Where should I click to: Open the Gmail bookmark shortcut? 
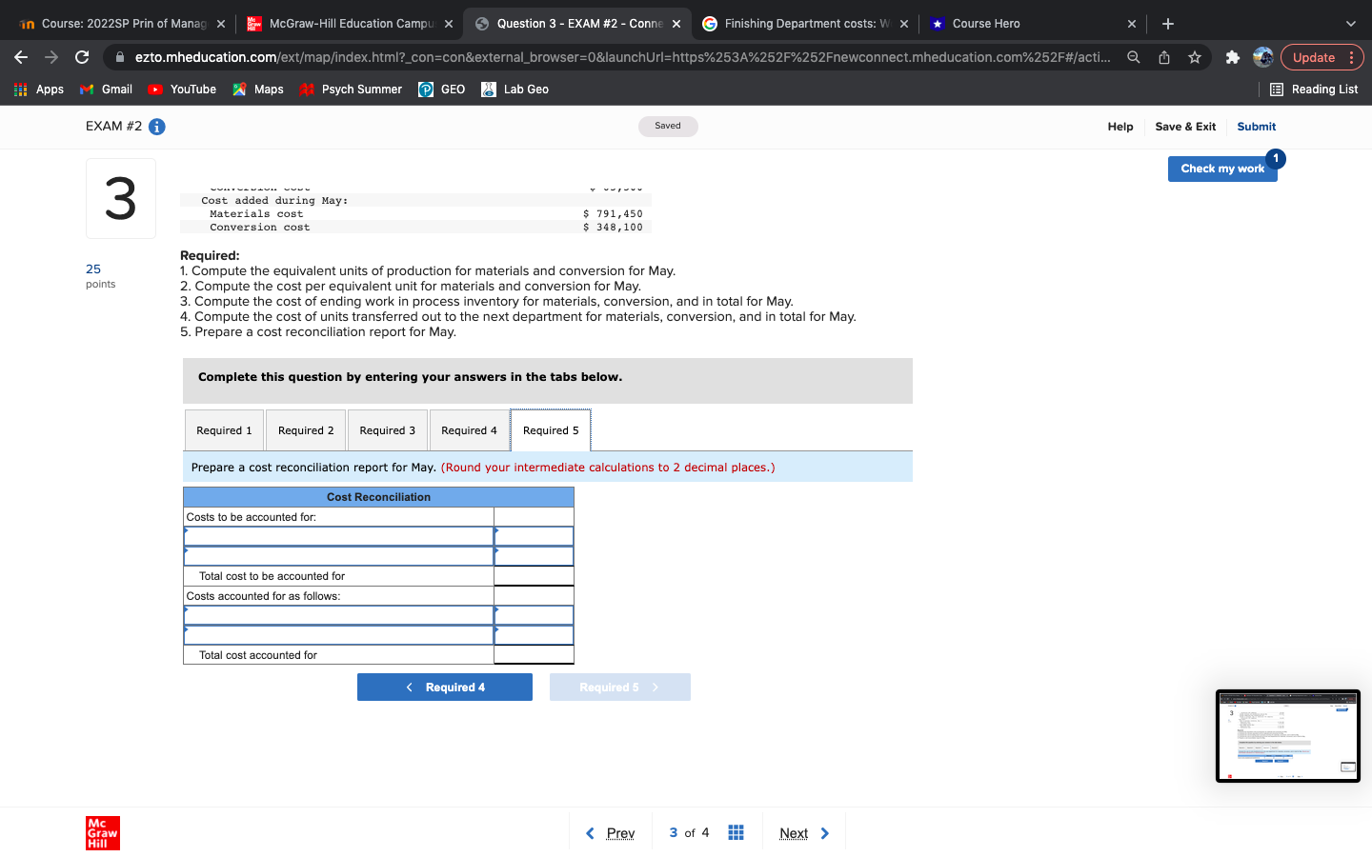tap(105, 89)
